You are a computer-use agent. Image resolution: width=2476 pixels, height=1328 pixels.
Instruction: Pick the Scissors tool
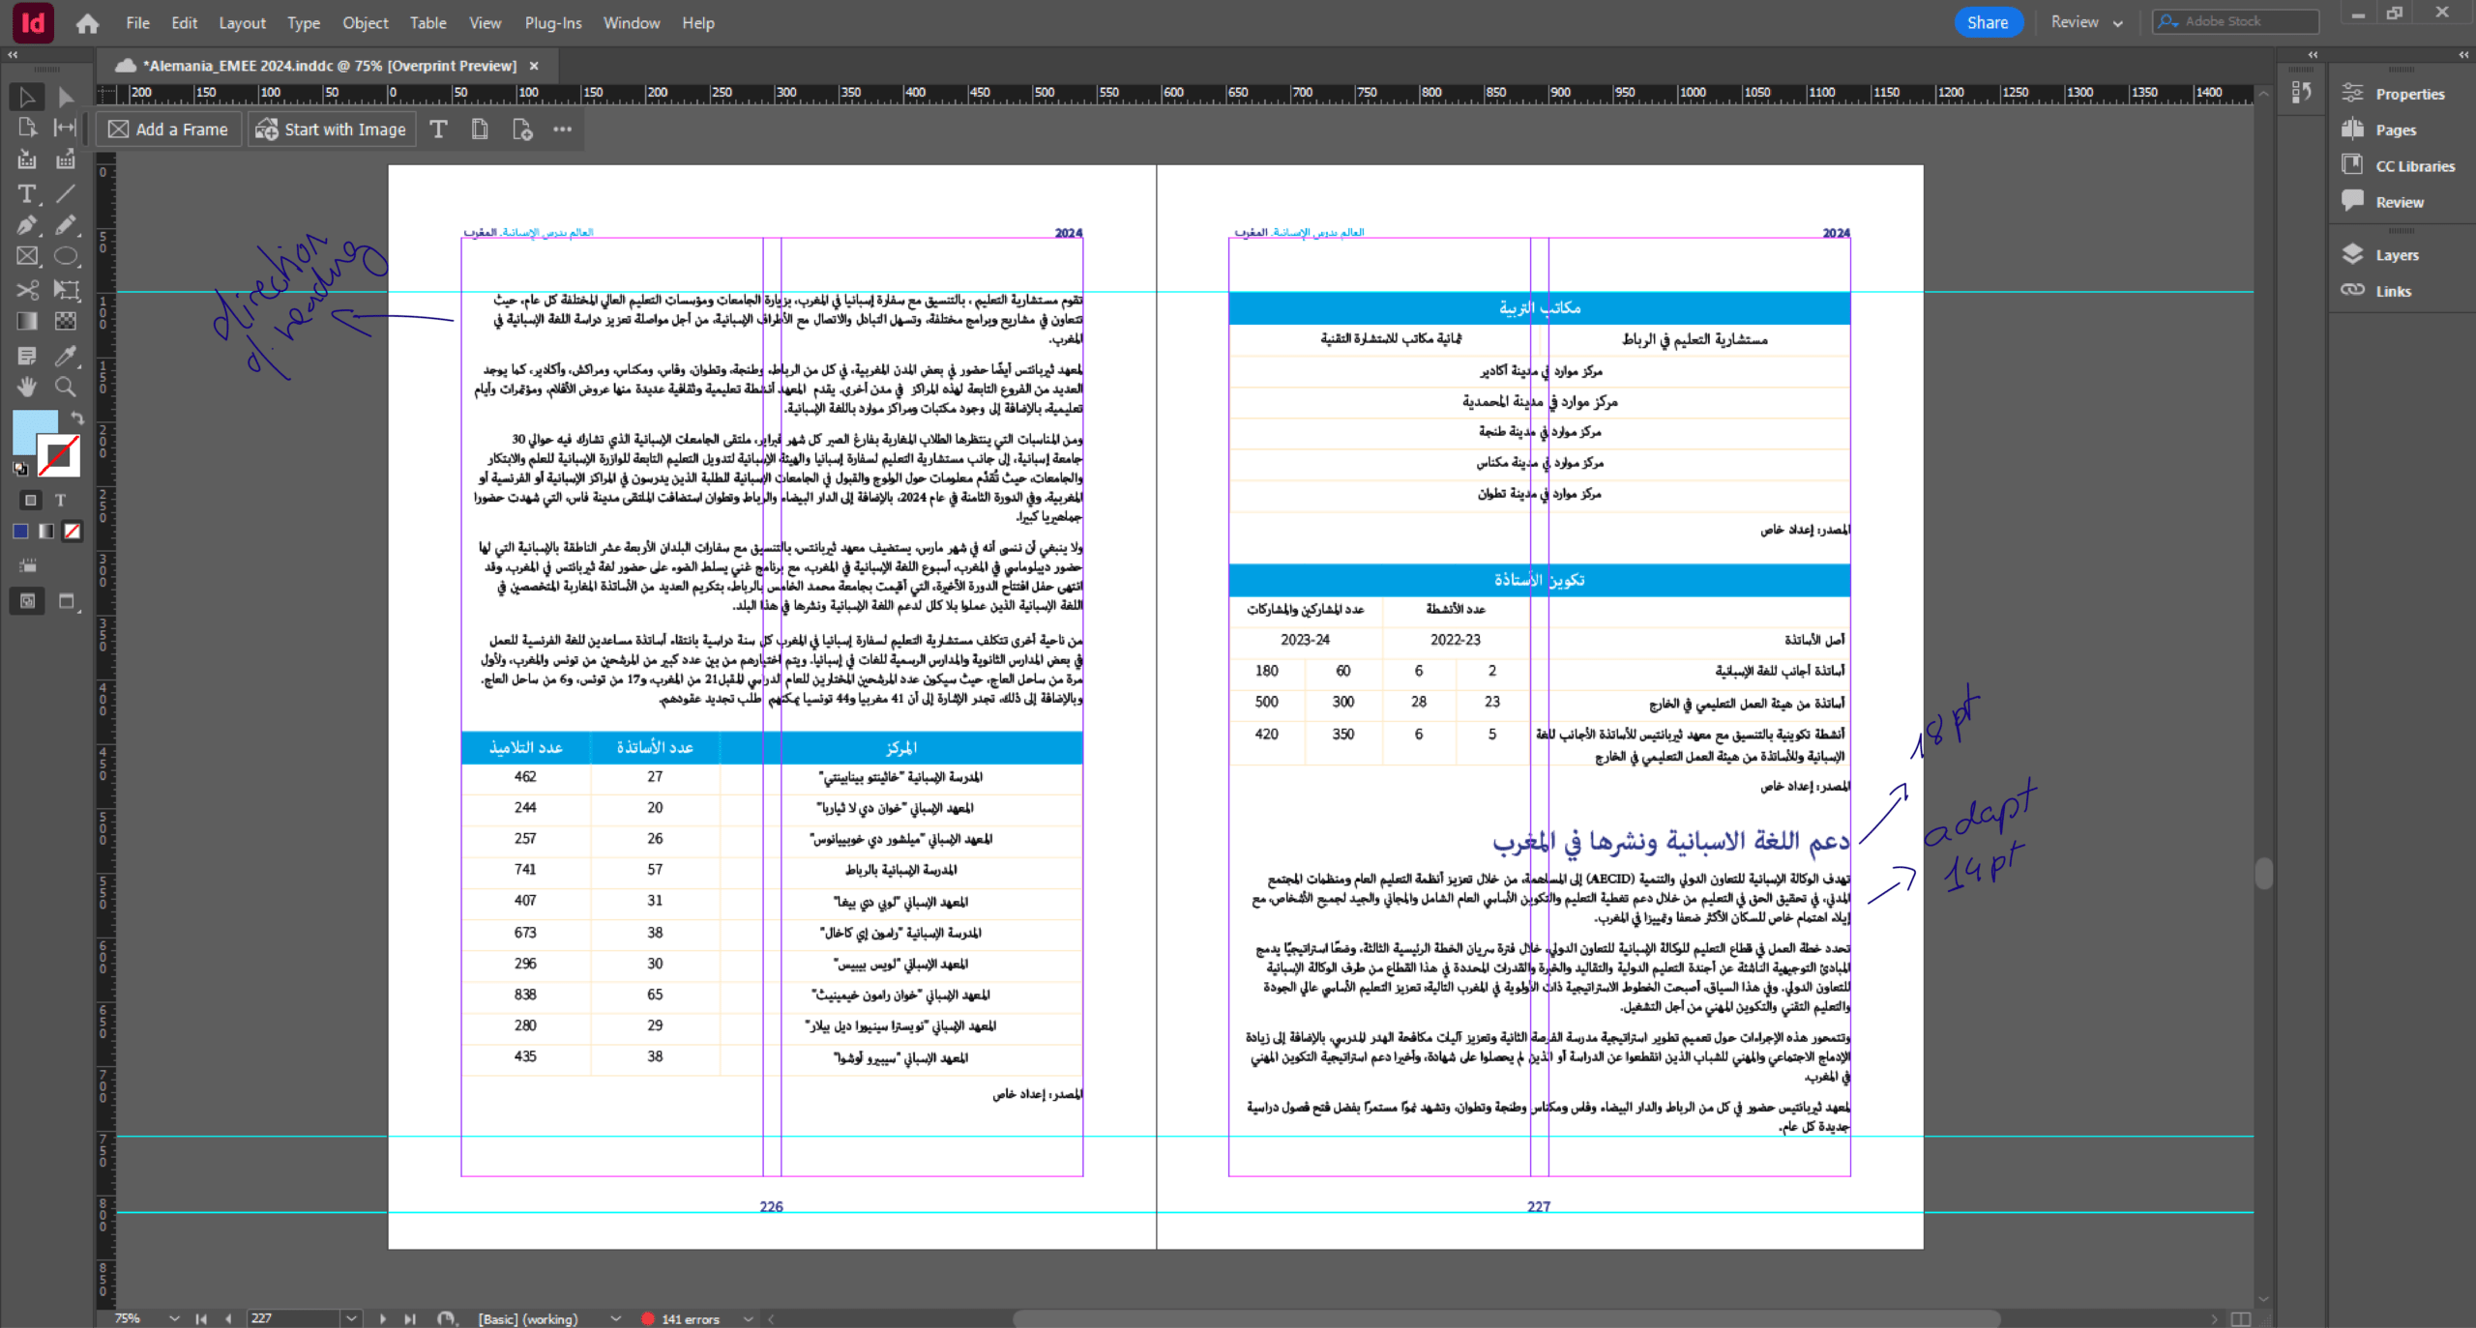point(27,290)
